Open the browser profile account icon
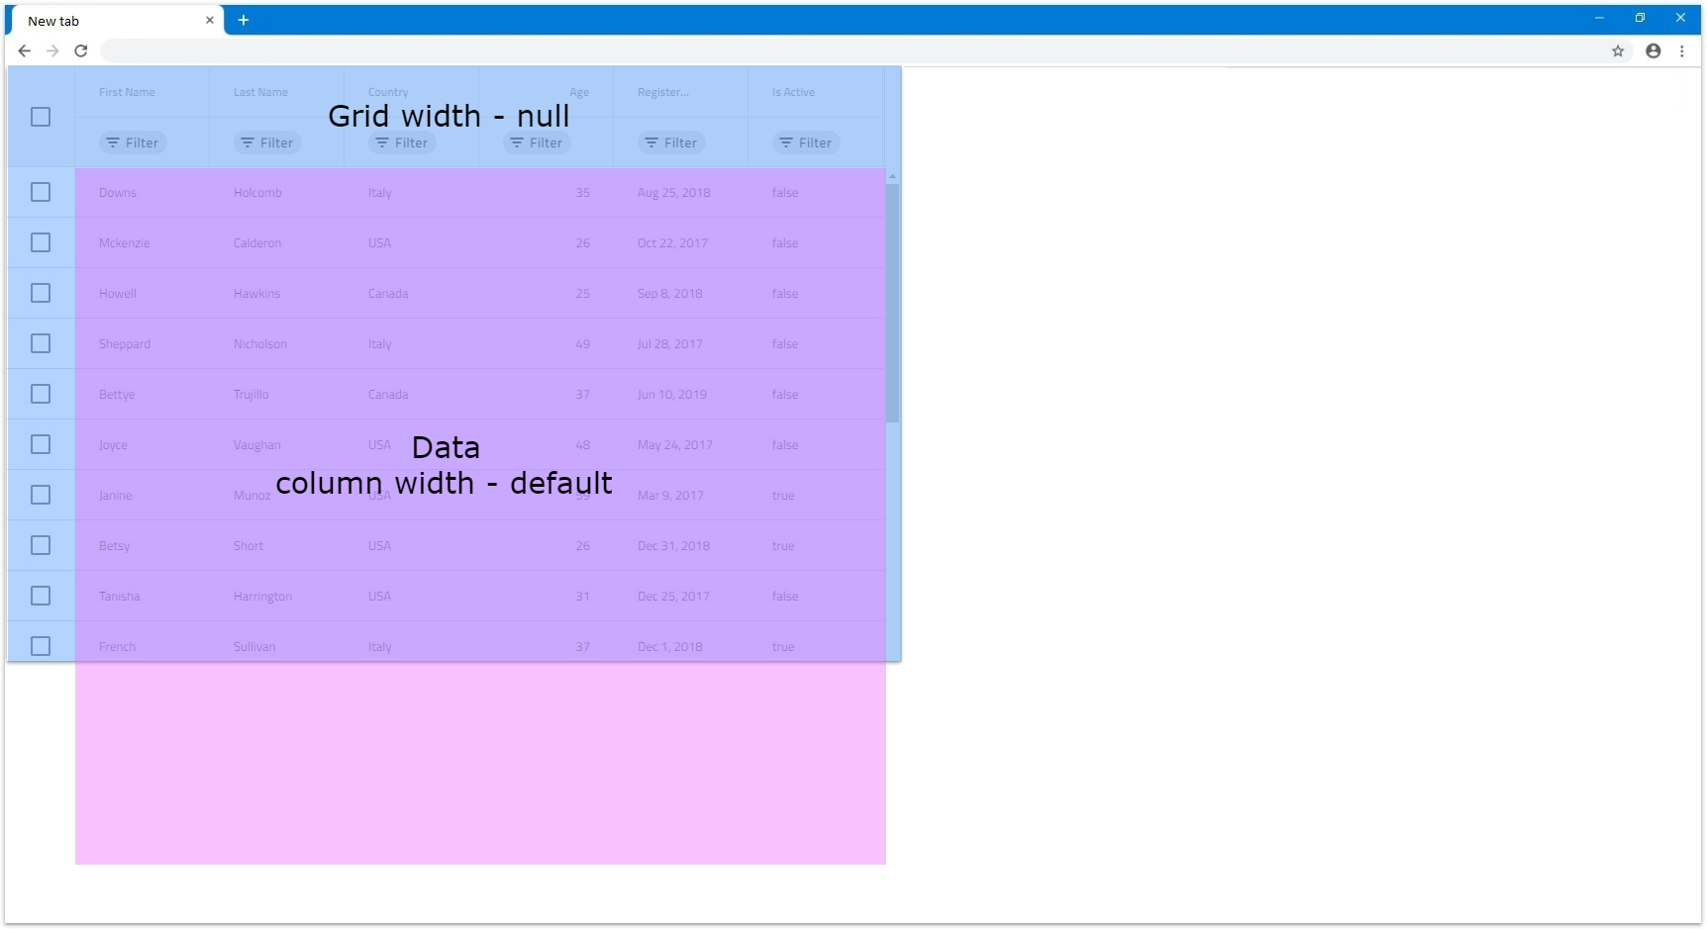 pos(1653,51)
